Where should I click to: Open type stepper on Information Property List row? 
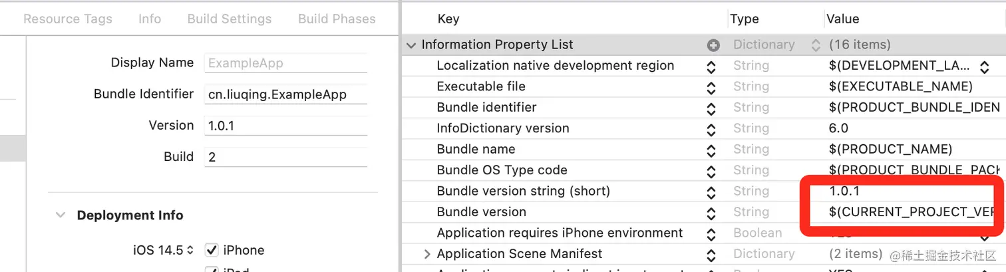[816, 45]
